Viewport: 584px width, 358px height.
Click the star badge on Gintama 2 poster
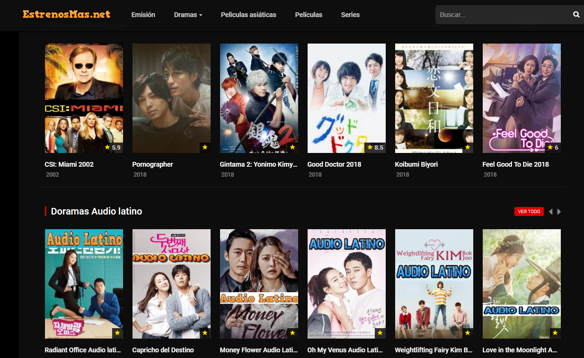(x=292, y=148)
